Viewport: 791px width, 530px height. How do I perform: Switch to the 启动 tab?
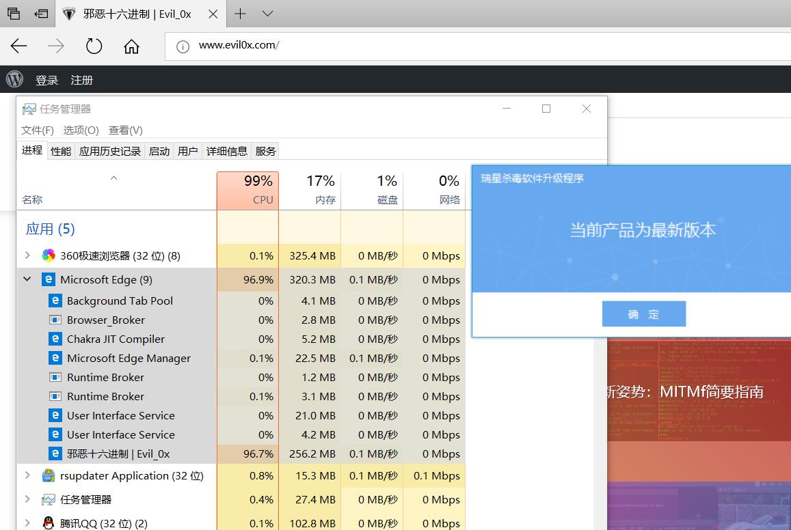[159, 151]
